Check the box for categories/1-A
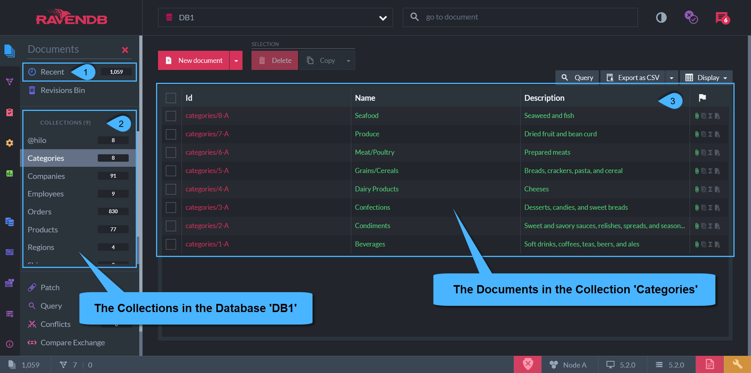751x373 pixels. pyautogui.click(x=171, y=244)
